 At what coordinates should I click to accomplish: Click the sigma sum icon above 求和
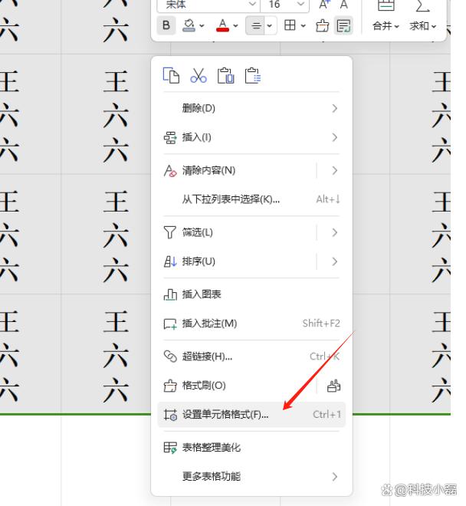(x=422, y=5)
